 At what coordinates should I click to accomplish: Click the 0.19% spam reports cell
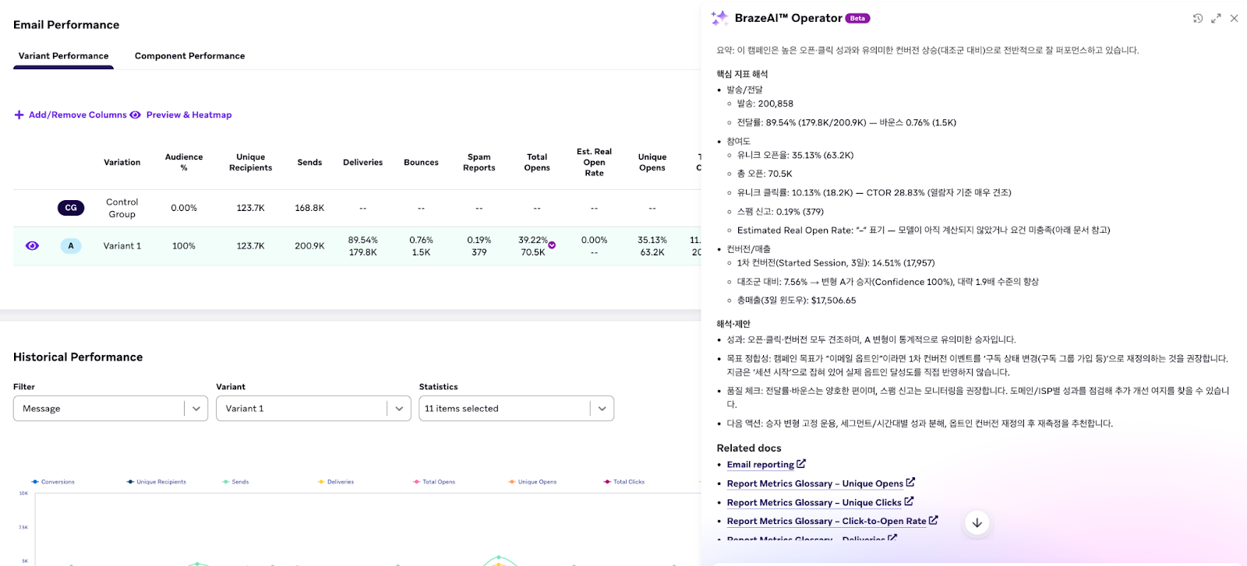pos(479,246)
